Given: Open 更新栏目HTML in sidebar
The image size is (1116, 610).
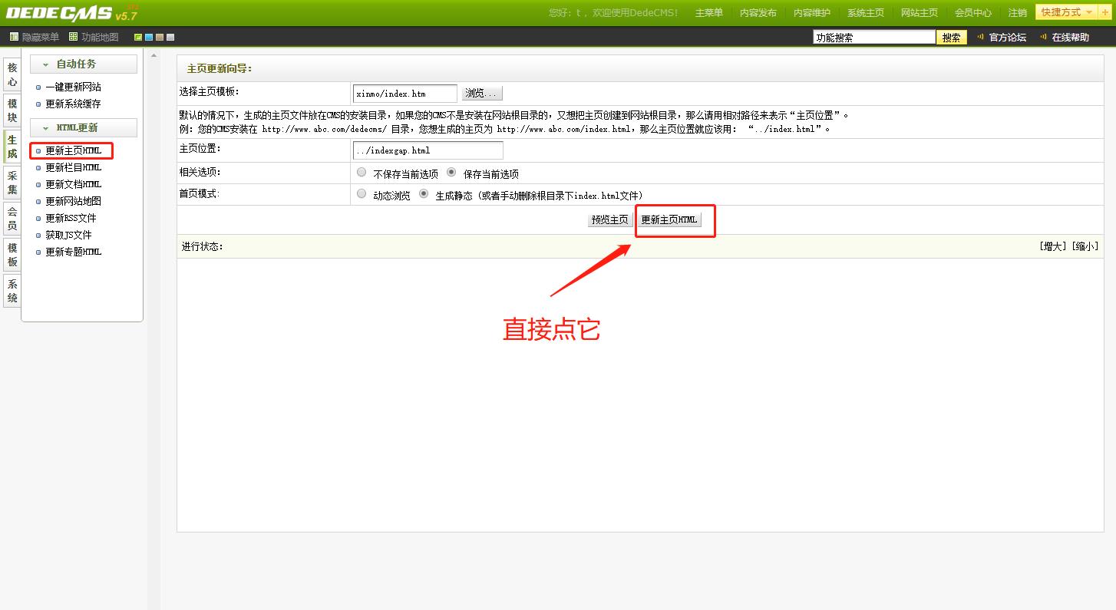Looking at the screenshot, I should tap(73, 167).
